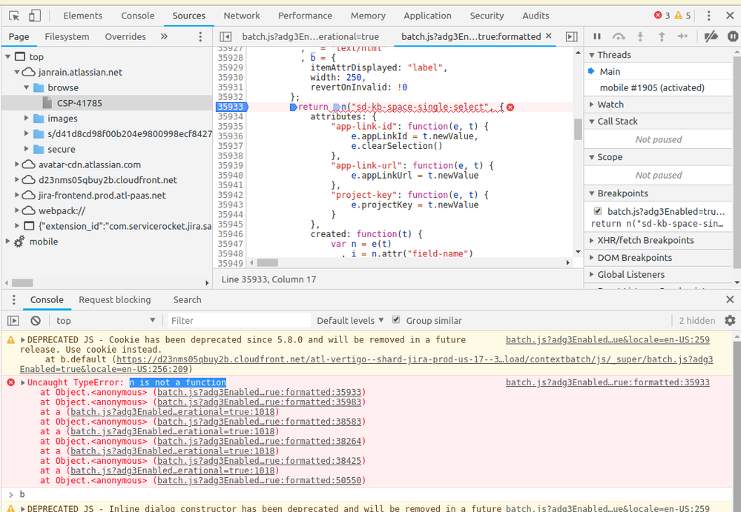
Task: Expand avatar-cdn.atlassian.com domain
Action: point(16,164)
